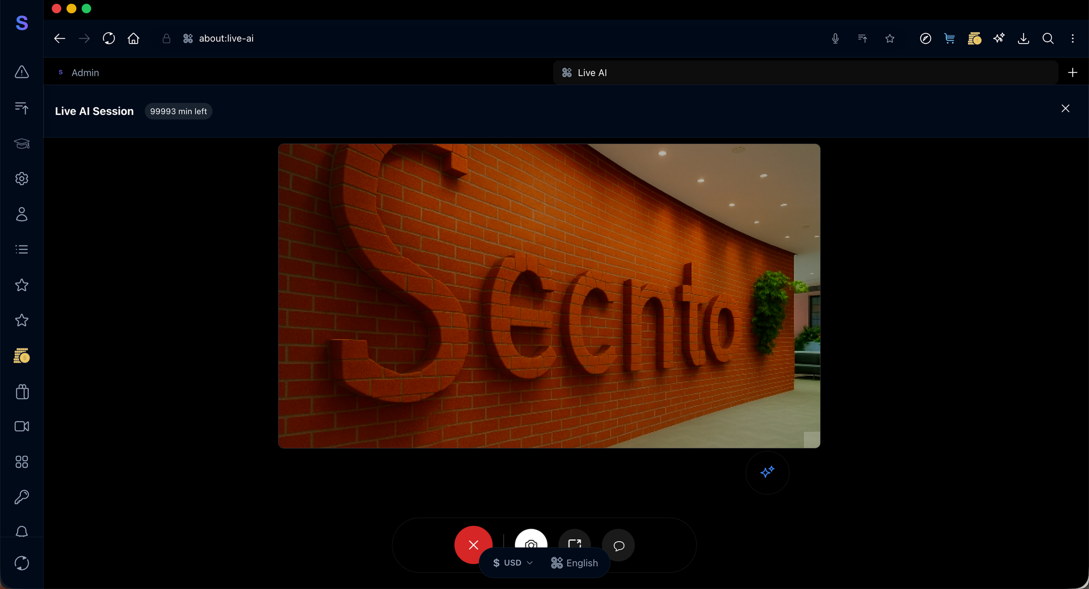This screenshot has height=589, width=1089.
Task: Open the English language selector
Action: (574, 562)
